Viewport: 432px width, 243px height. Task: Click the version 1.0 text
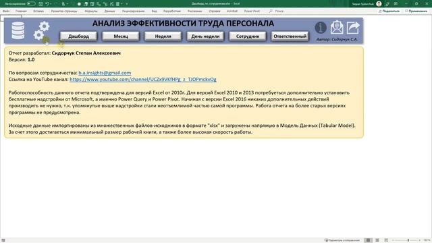[31, 59]
